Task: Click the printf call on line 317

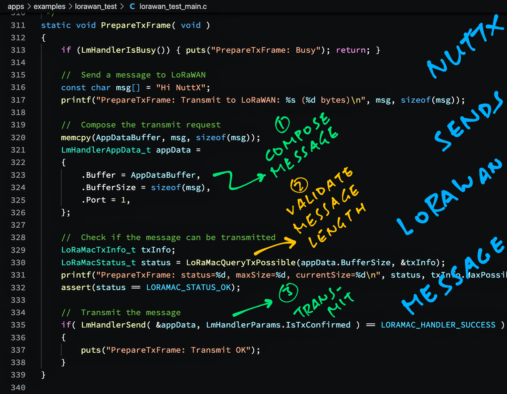Action: 76,100
